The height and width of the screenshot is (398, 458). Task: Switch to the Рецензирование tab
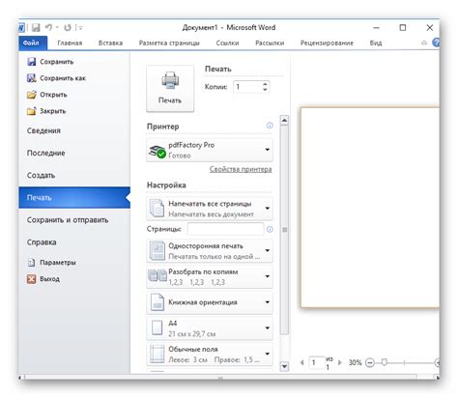pyautogui.click(x=327, y=43)
